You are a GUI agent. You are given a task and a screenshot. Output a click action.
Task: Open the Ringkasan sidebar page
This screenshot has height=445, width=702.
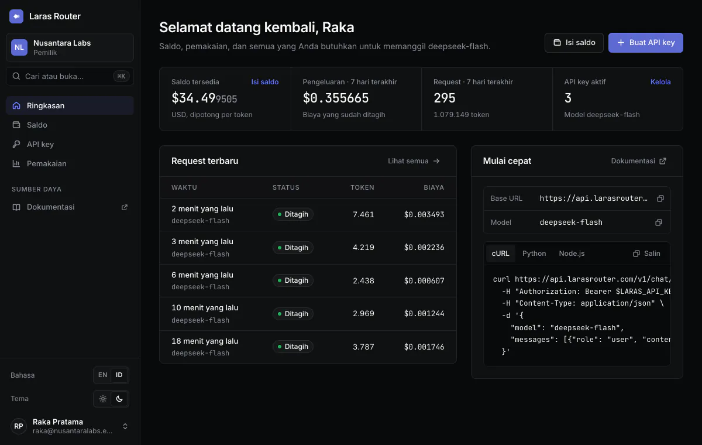70,105
